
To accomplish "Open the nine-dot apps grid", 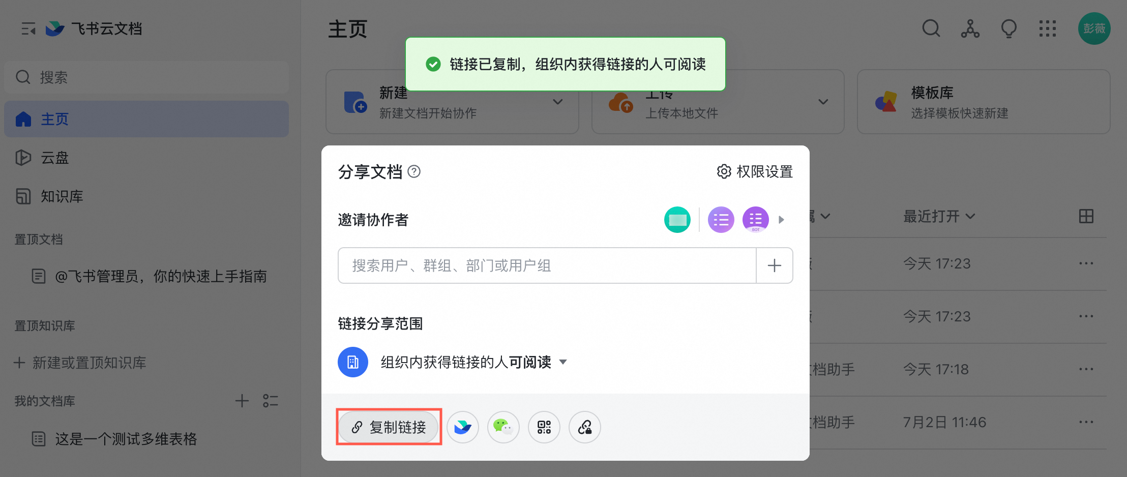I will click(x=1047, y=28).
